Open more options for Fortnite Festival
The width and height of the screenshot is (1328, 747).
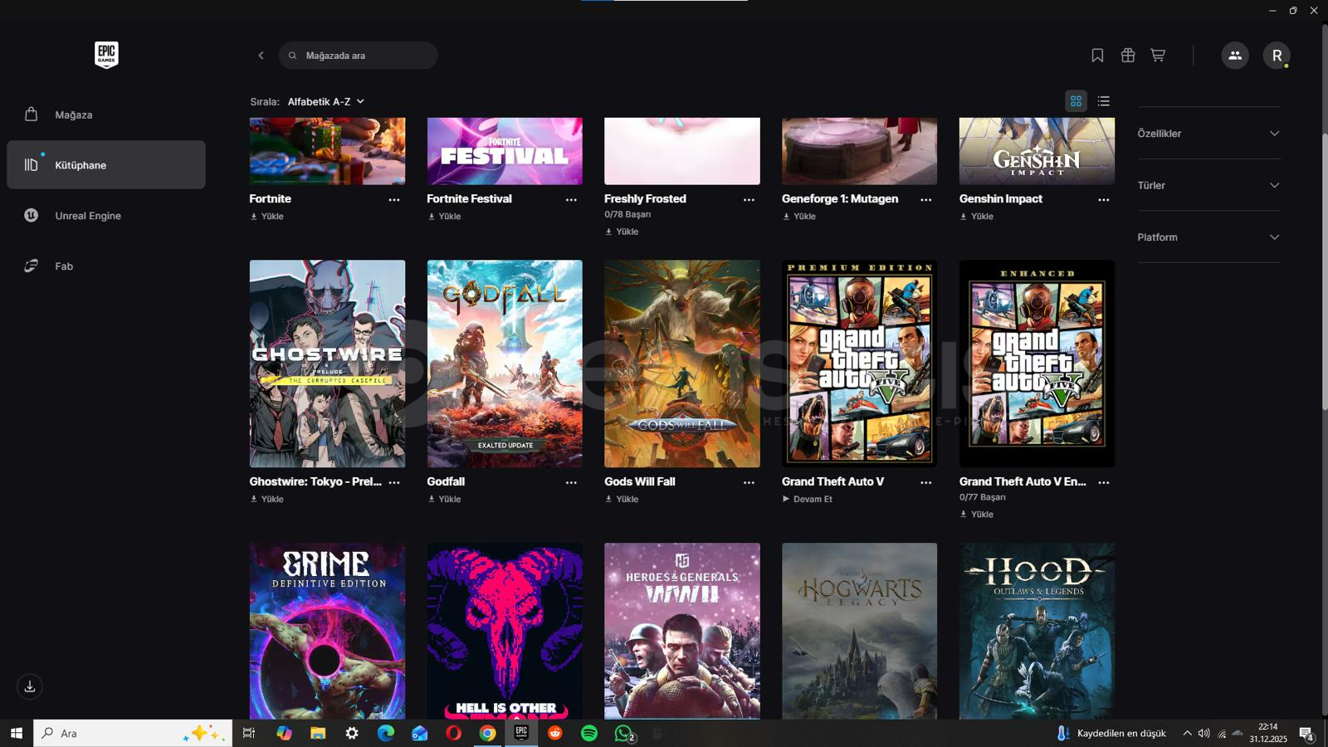click(571, 199)
